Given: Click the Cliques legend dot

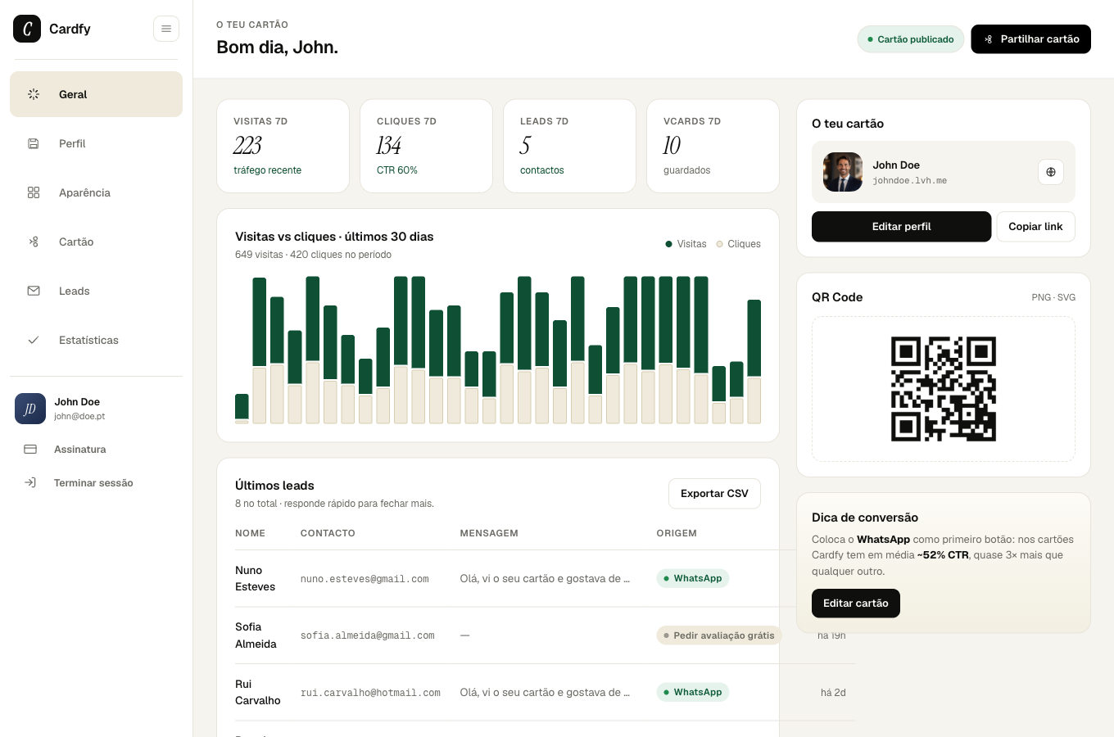Looking at the screenshot, I should click(719, 244).
